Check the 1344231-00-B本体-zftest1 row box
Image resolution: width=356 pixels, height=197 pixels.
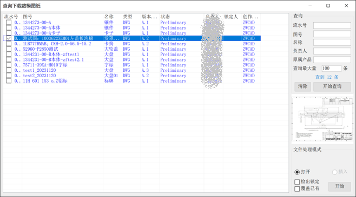9,55
